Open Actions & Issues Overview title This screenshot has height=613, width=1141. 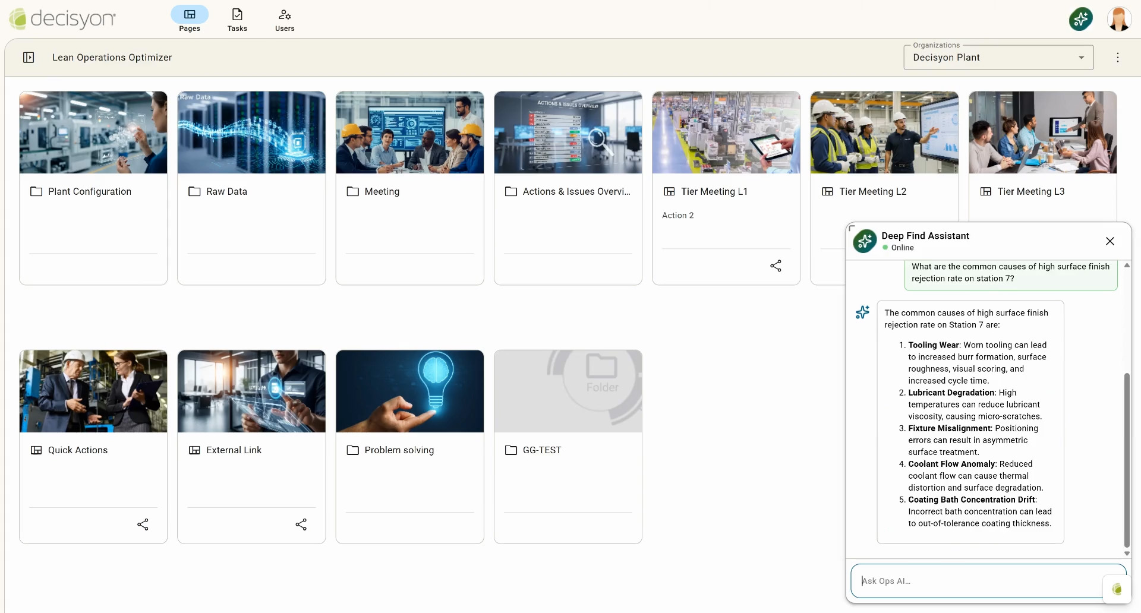[x=576, y=191]
